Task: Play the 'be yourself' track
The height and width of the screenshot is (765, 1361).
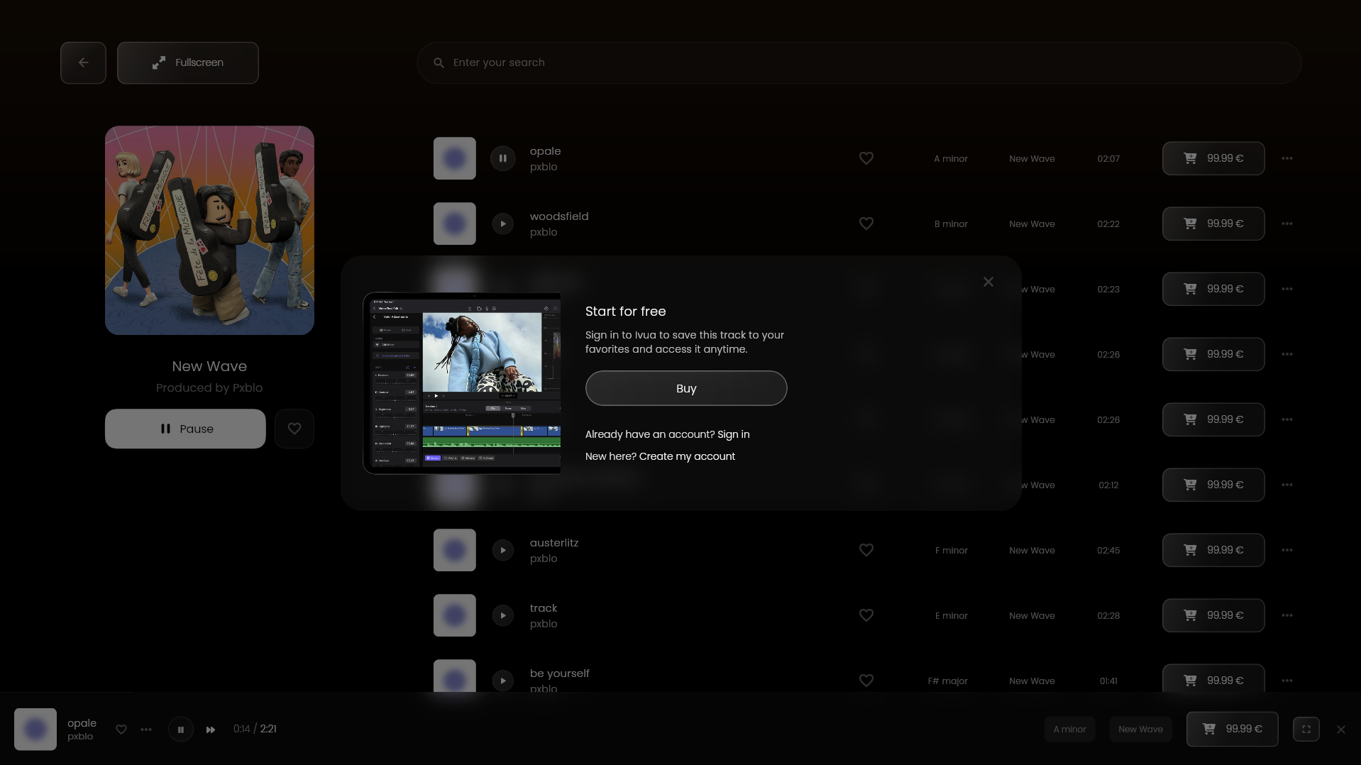Action: point(502,681)
